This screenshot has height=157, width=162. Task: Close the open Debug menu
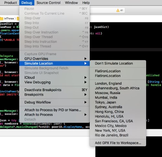tap(27, 3)
